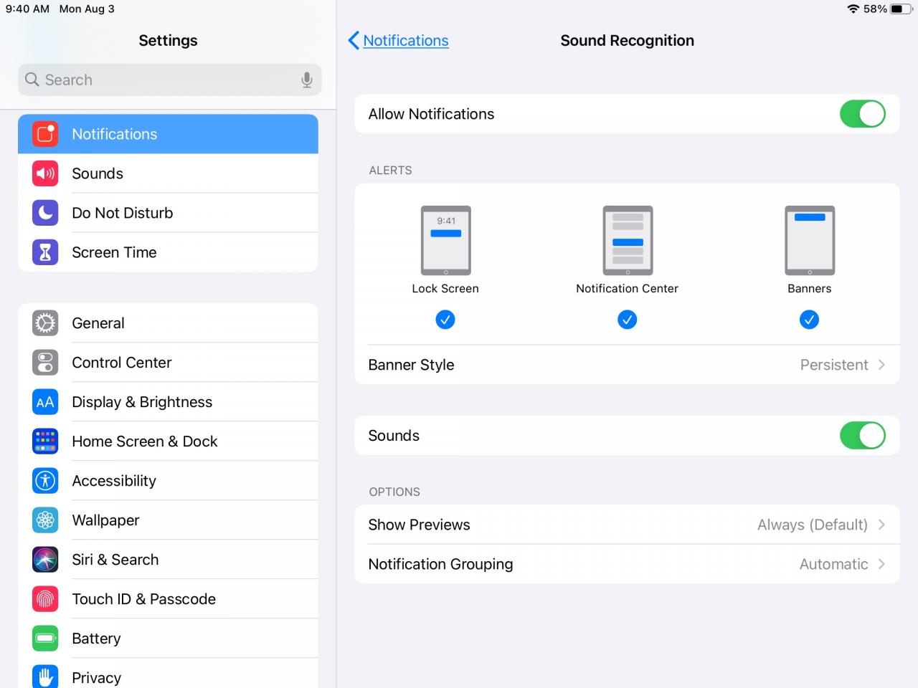918x688 pixels.
Task: Tap the Mon Aug 3 date text
Action: pyautogui.click(x=87, y=9)
